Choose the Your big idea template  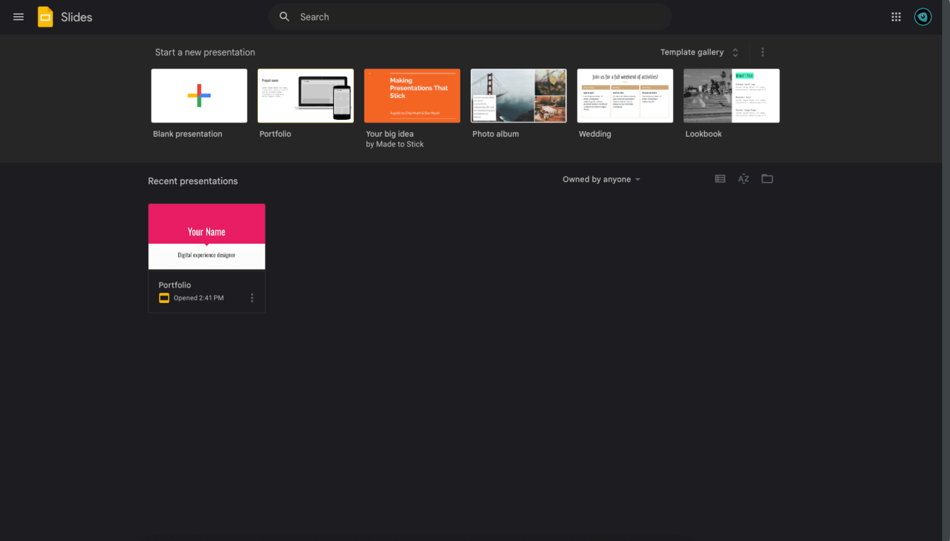412,96
